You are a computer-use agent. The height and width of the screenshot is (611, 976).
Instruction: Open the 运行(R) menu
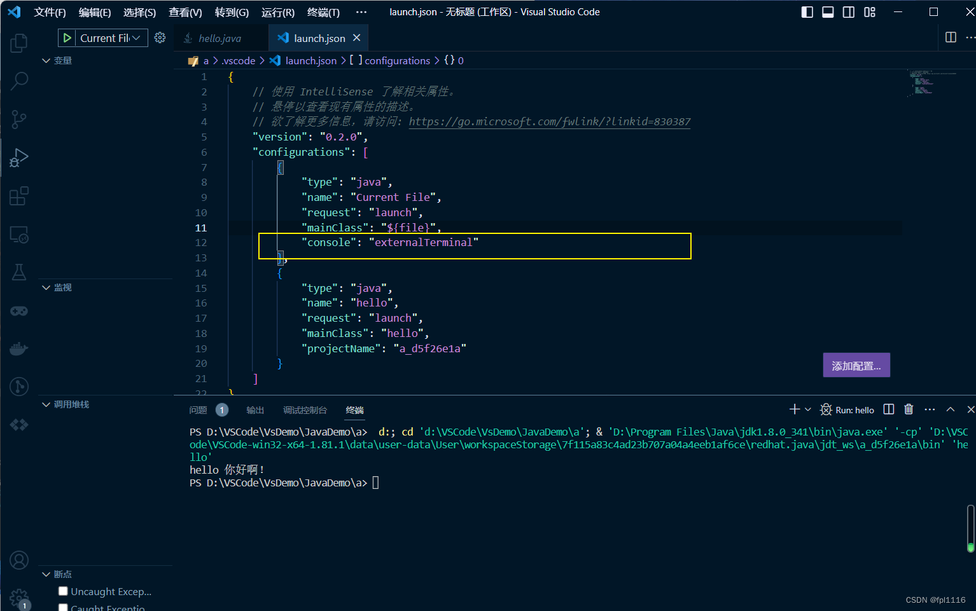(277, 11)
